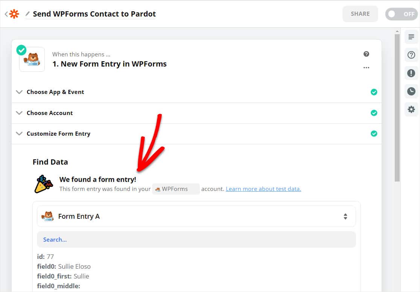The width and height of the screenshot is (420, 292).
Task: Collapse the Customize Form Entry section
Action: (x=20, y=134)
